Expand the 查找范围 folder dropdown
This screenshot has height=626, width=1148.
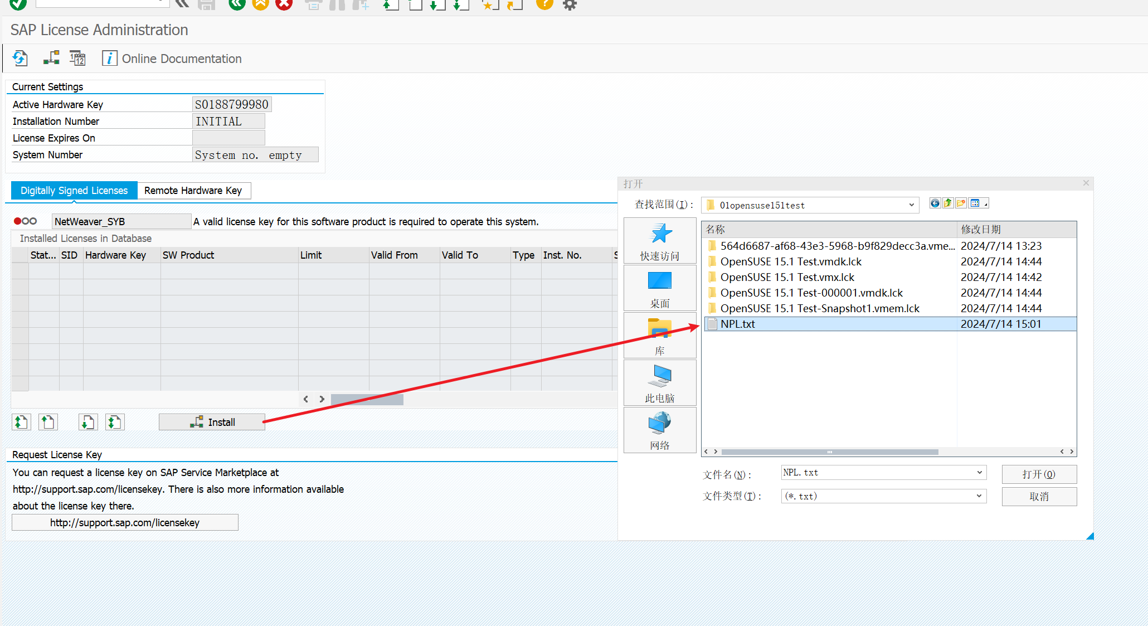point(912,205)
